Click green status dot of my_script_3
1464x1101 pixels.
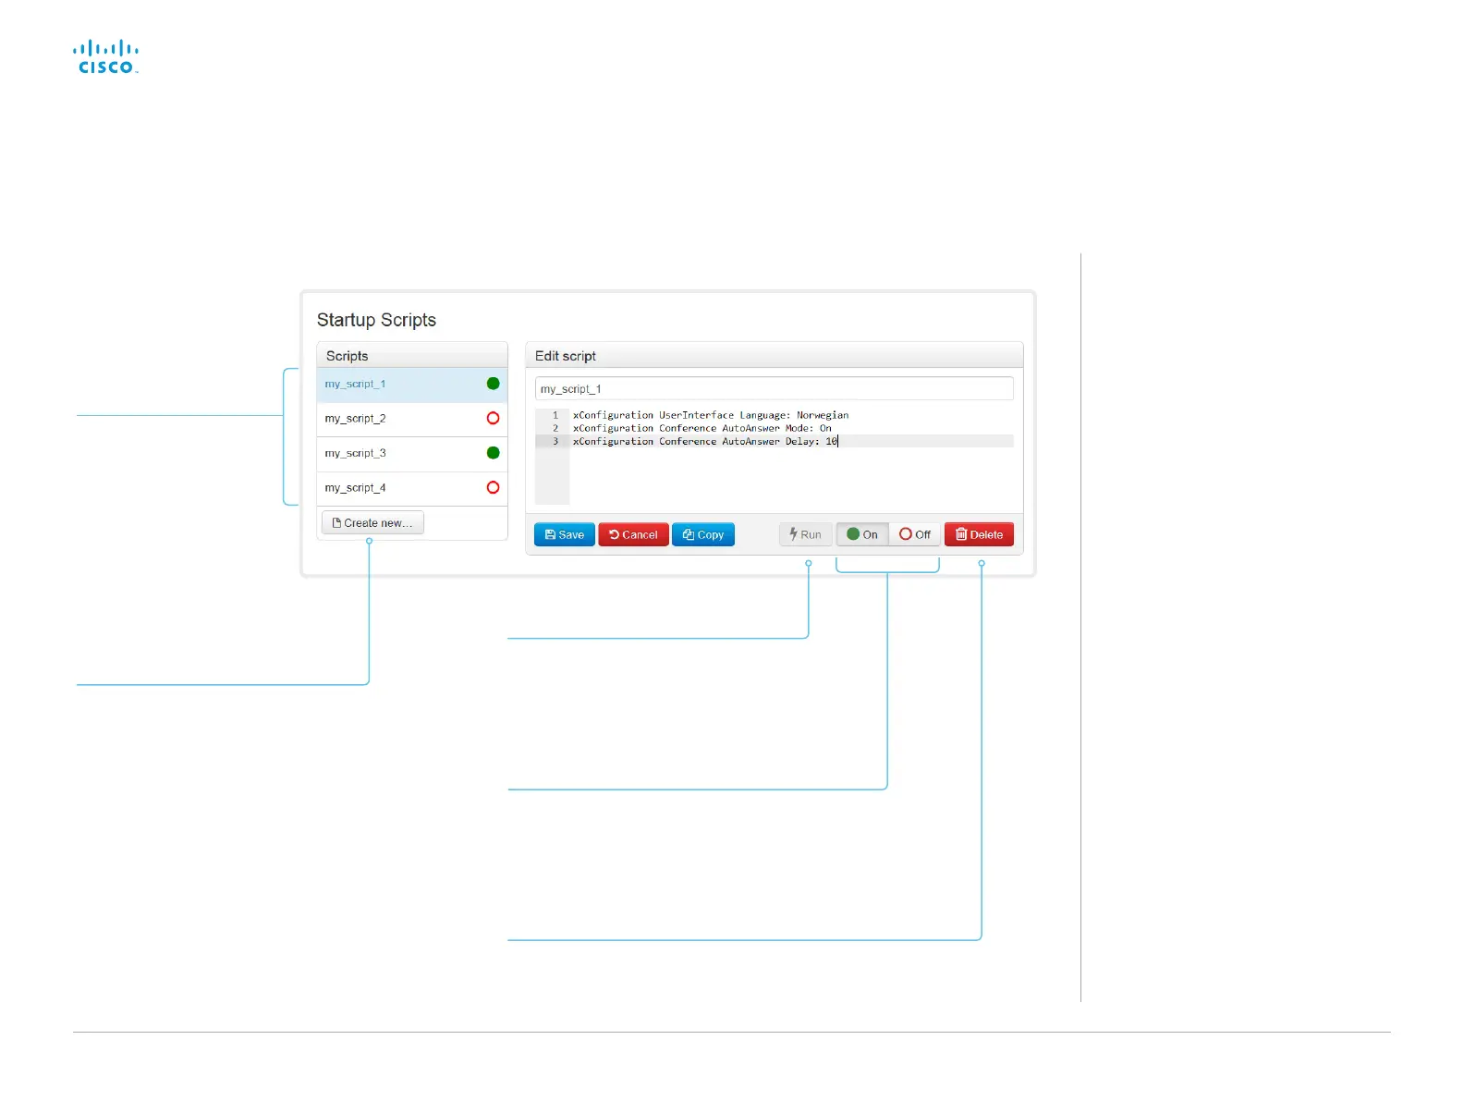click(493, 453)
